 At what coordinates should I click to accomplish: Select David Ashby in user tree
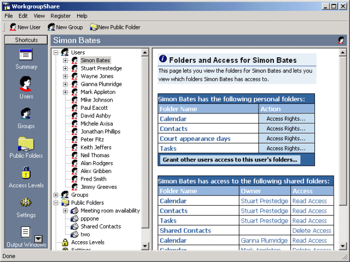tap(96, 116)
